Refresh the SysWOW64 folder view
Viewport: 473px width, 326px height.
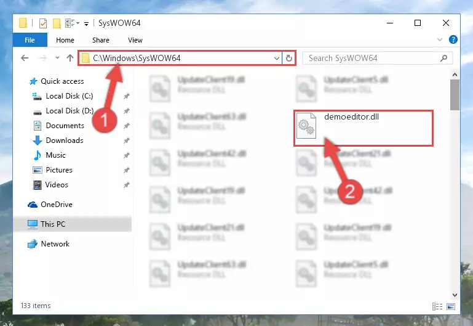pos(288,58)
